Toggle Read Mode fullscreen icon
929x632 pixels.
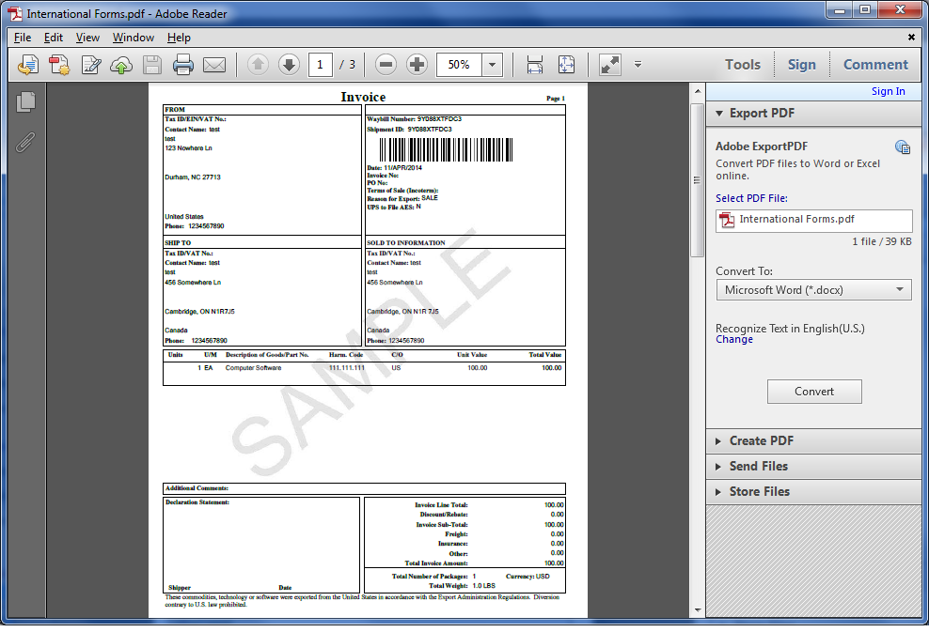click(x=609, y=65)
